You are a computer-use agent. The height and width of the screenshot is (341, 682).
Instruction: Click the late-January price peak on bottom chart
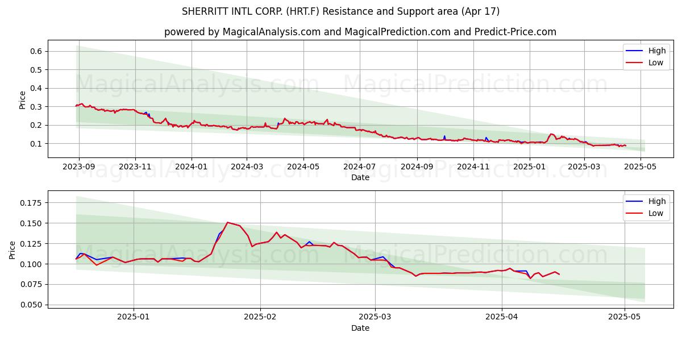click(x=227, y=222)
